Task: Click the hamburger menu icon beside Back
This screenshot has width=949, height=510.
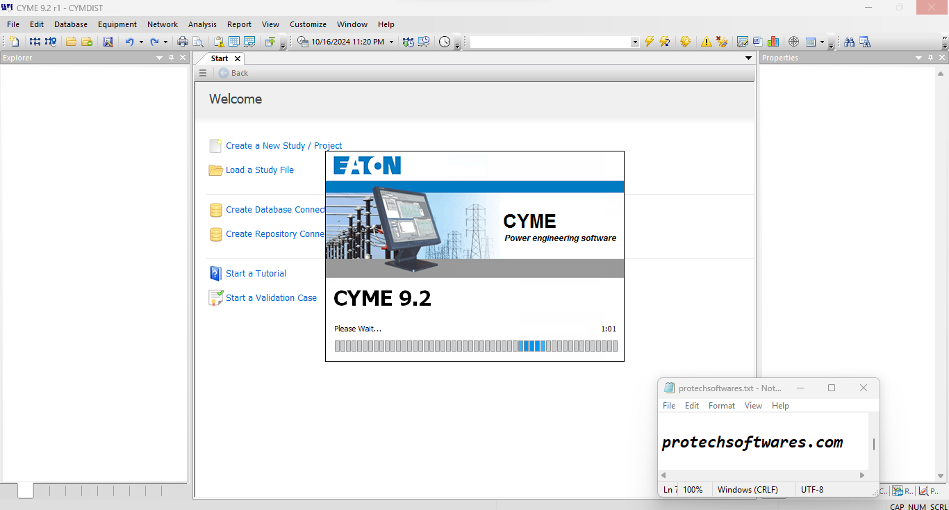Action: pos(203,73)
